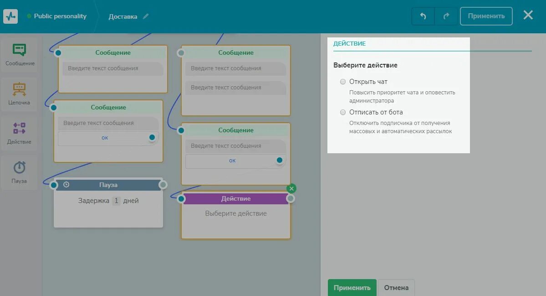Edit the Доставка name with pencil icon
The height and width of the screenshot is (296, 546).
tap(146, 16)
